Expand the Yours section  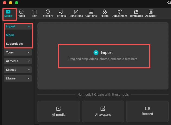[x=18, y=52]
